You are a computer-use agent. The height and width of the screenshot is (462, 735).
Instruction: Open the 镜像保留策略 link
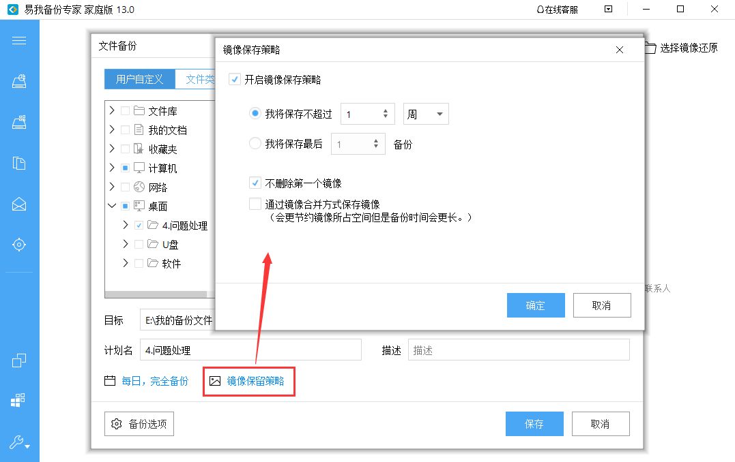[x=255, y=381]
